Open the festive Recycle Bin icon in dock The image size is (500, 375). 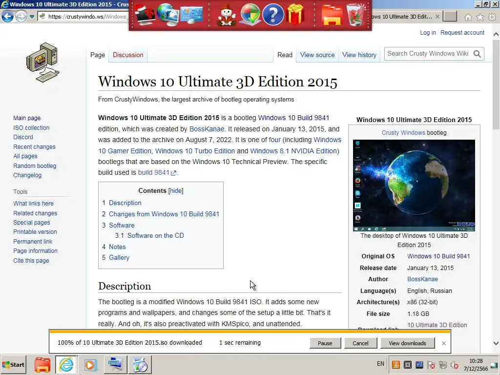(355, 15)
